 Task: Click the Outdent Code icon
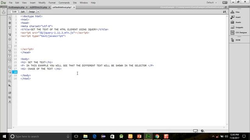point(10,97)
